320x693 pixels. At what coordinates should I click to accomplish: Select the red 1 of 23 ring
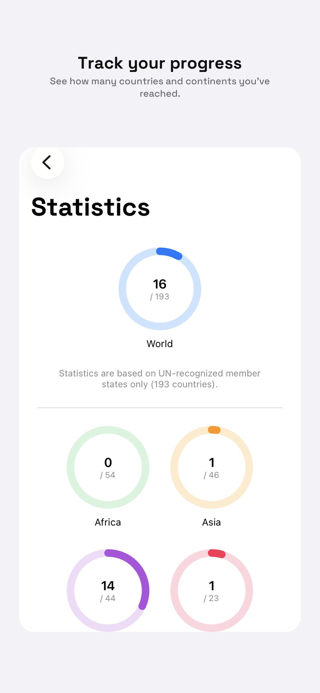pos(212,590)
